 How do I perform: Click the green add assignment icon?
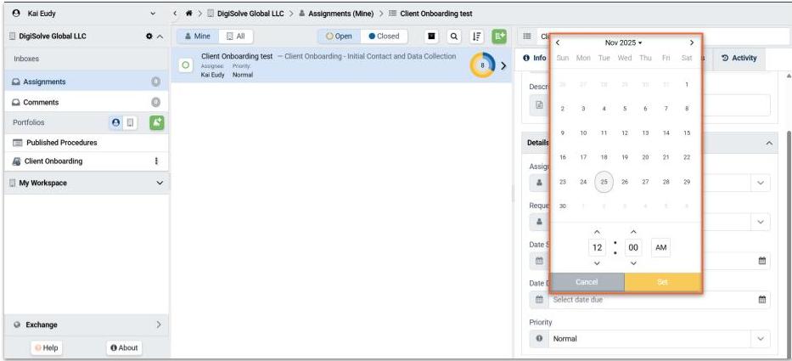click(499, 37)
